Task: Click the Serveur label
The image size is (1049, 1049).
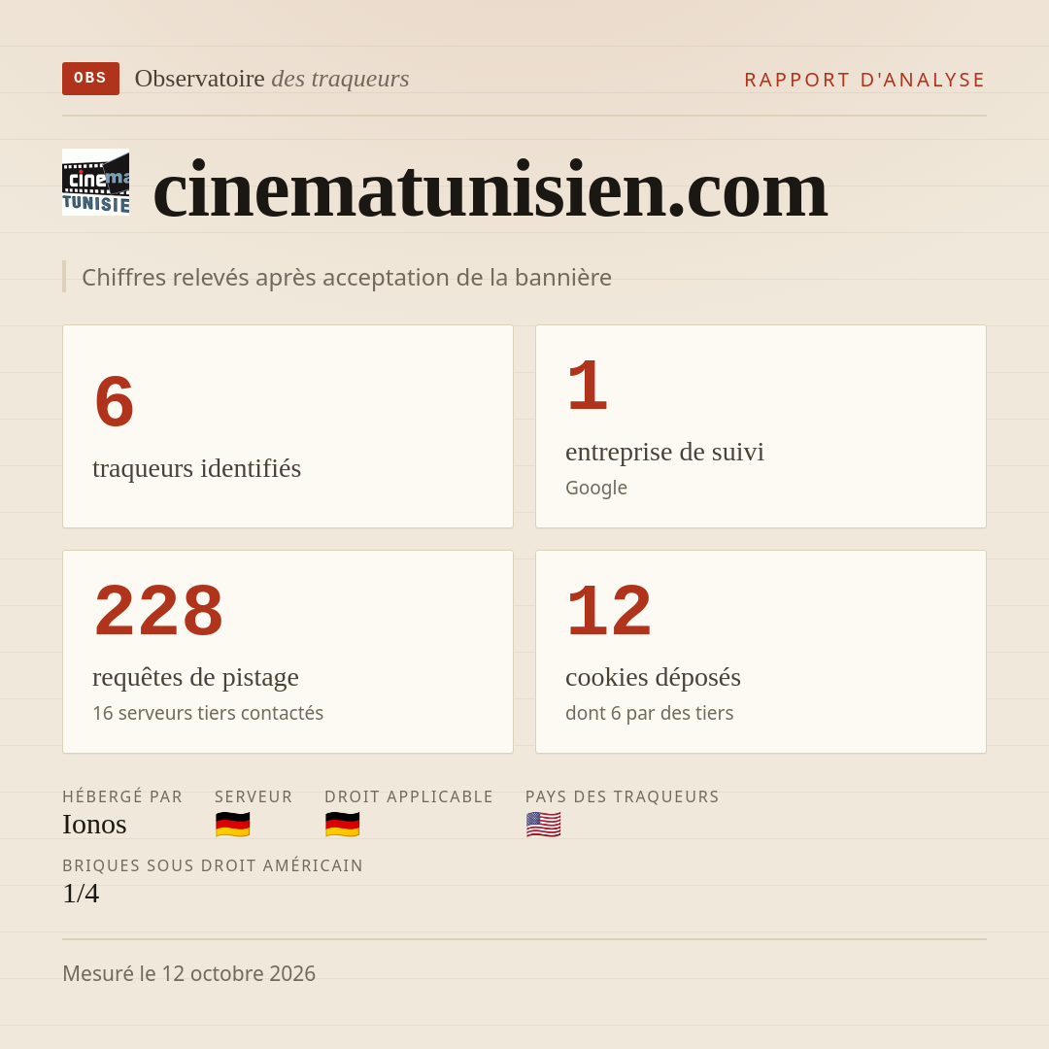Action: point(254,796)
